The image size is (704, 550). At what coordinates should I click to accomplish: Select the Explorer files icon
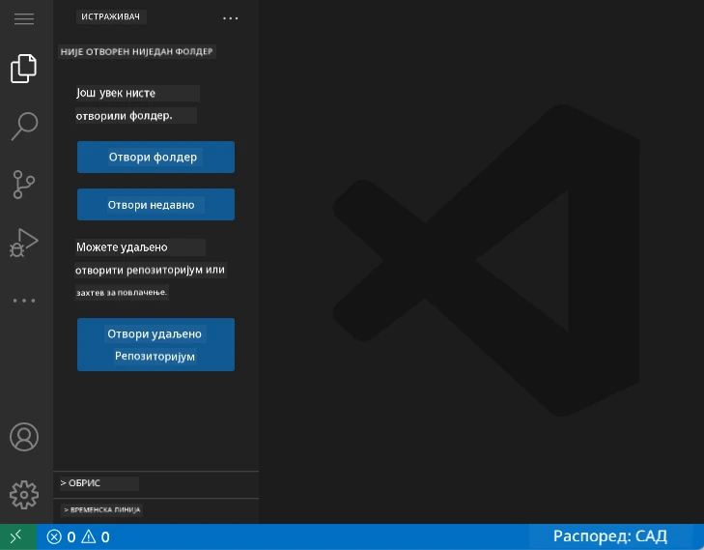coord(24,69)
